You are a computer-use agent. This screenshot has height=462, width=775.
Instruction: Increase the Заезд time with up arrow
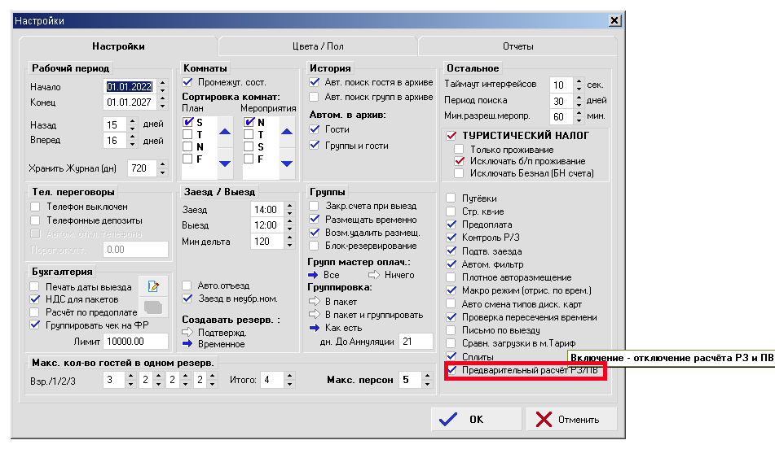tap(286, 206)
